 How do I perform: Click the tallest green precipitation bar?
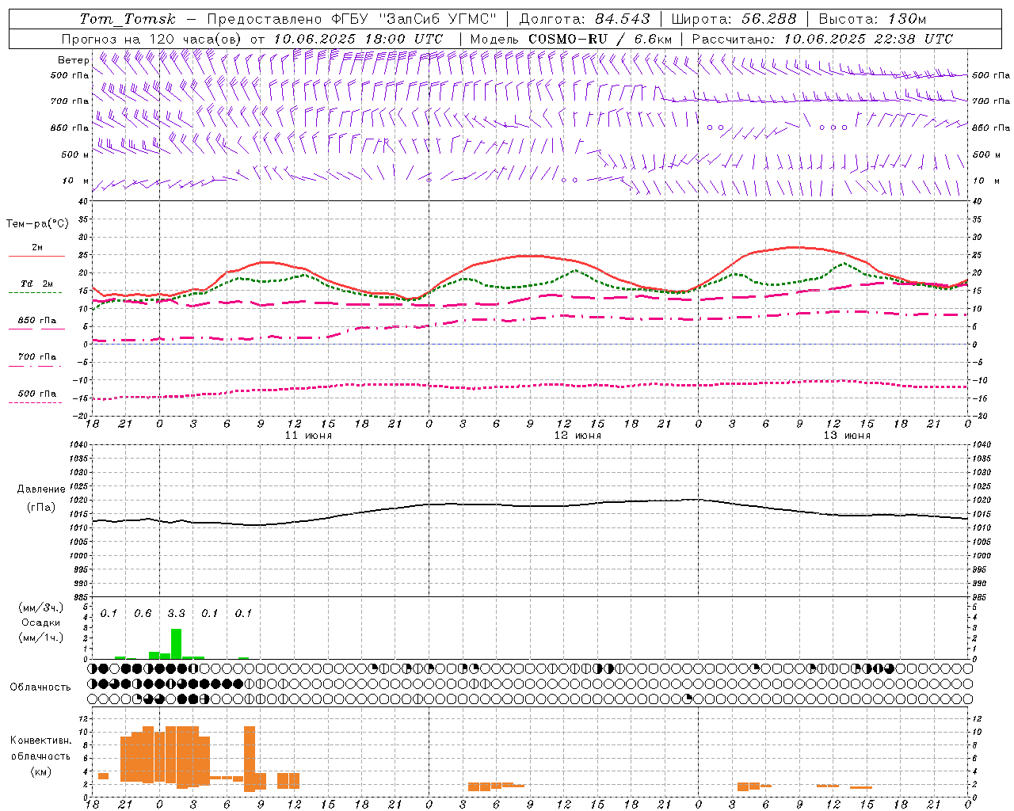[x=176, y=644]
